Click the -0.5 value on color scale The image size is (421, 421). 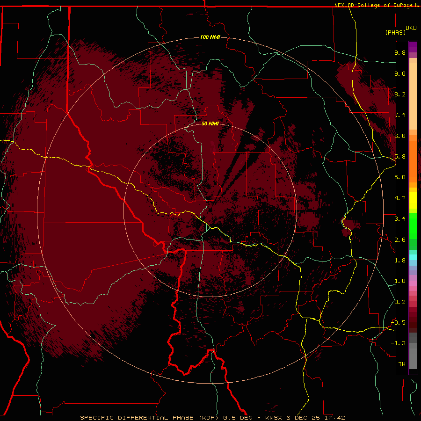pyautogui.click(x=398, y=323)
